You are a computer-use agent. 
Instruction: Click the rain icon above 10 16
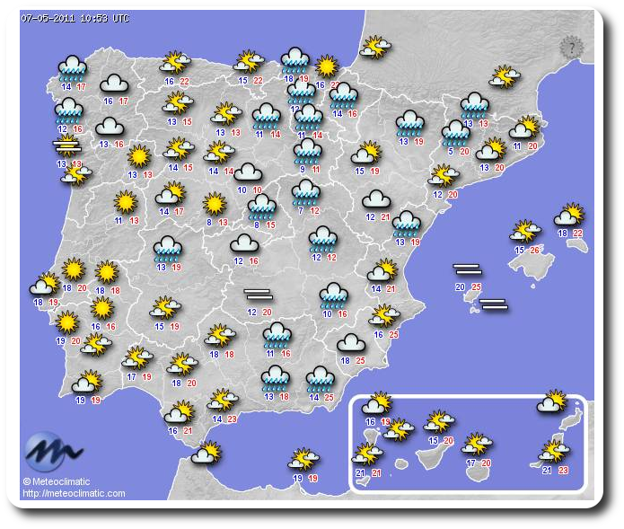tap(334, 296)
